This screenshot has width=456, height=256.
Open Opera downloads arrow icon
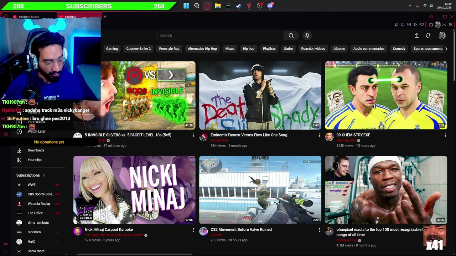coord(444,25)
